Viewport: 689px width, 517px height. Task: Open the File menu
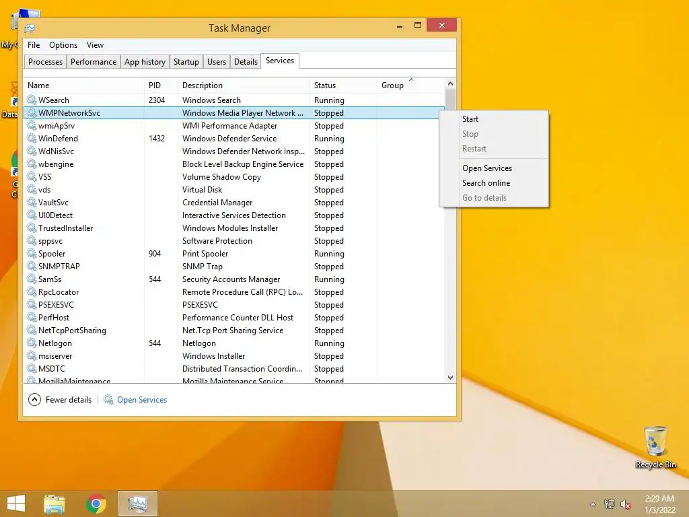34,45
